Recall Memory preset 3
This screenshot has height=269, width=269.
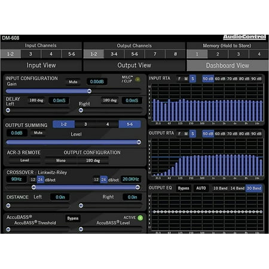pyautogui.click(x=239, y=54)
